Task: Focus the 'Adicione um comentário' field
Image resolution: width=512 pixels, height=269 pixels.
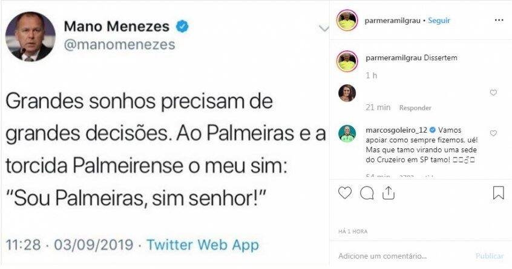Action: tap(399, 256)
